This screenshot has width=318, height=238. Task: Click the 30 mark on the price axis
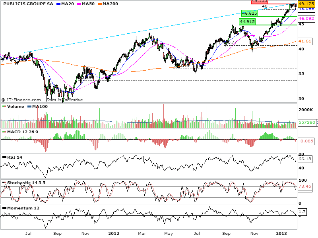pos(301,98)
